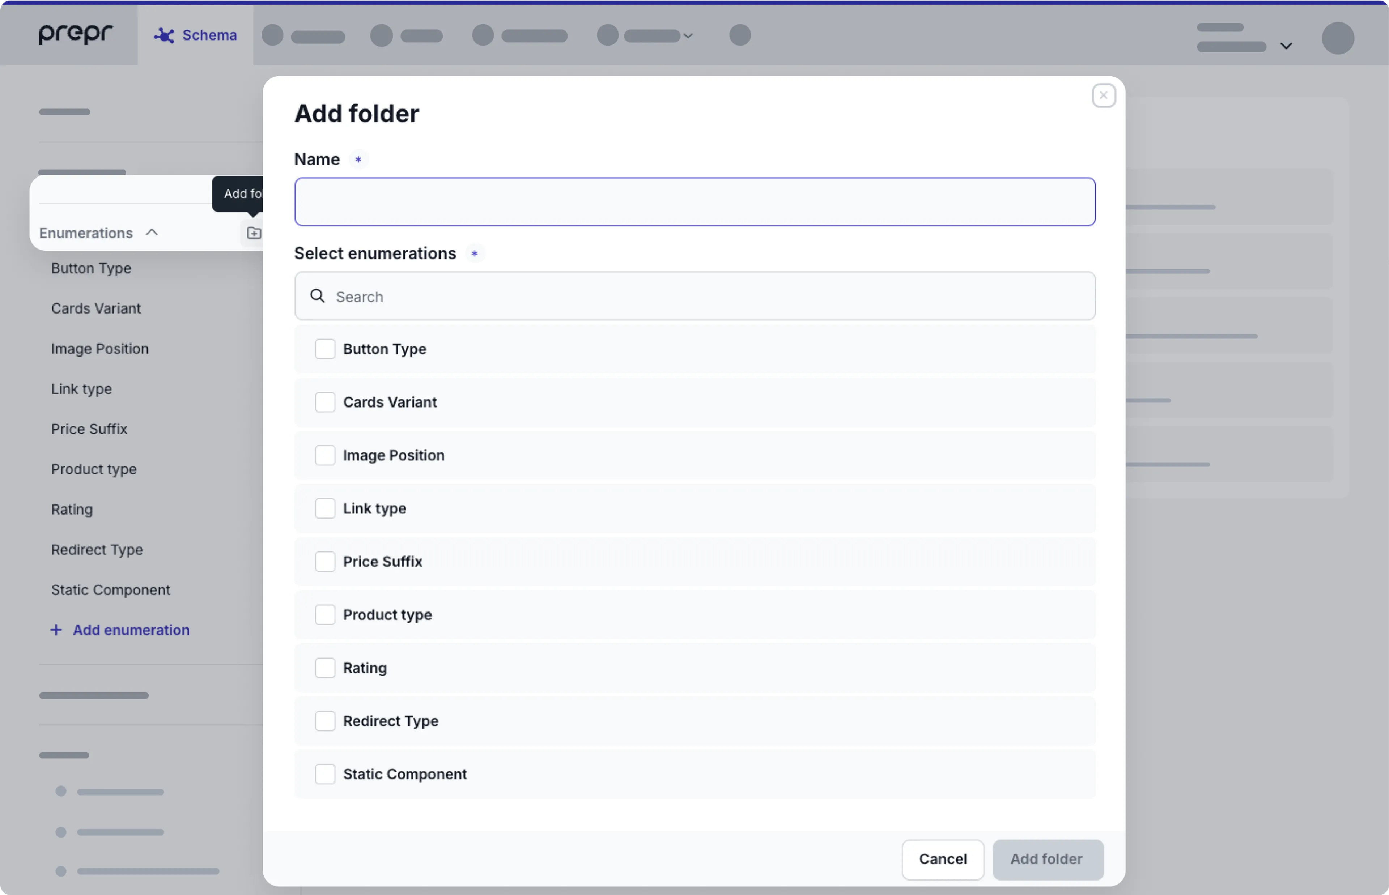Viewport: 1389px width, 895px height.
Task: Open Redirect Type in the sidebar
Action: pyautogui.click(x=97, y=550)
